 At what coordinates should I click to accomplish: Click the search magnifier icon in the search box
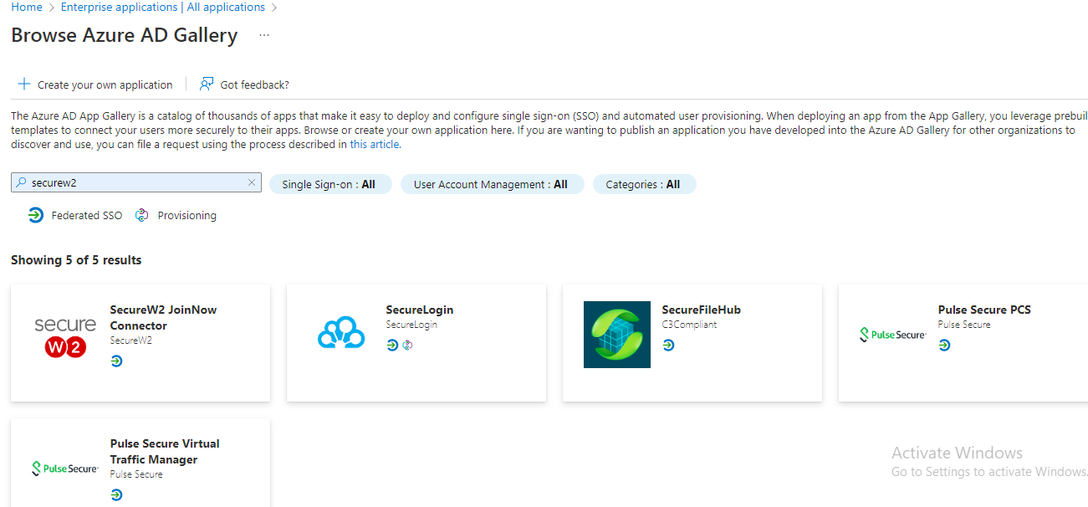pyautogui.click(x=22, y=182)
